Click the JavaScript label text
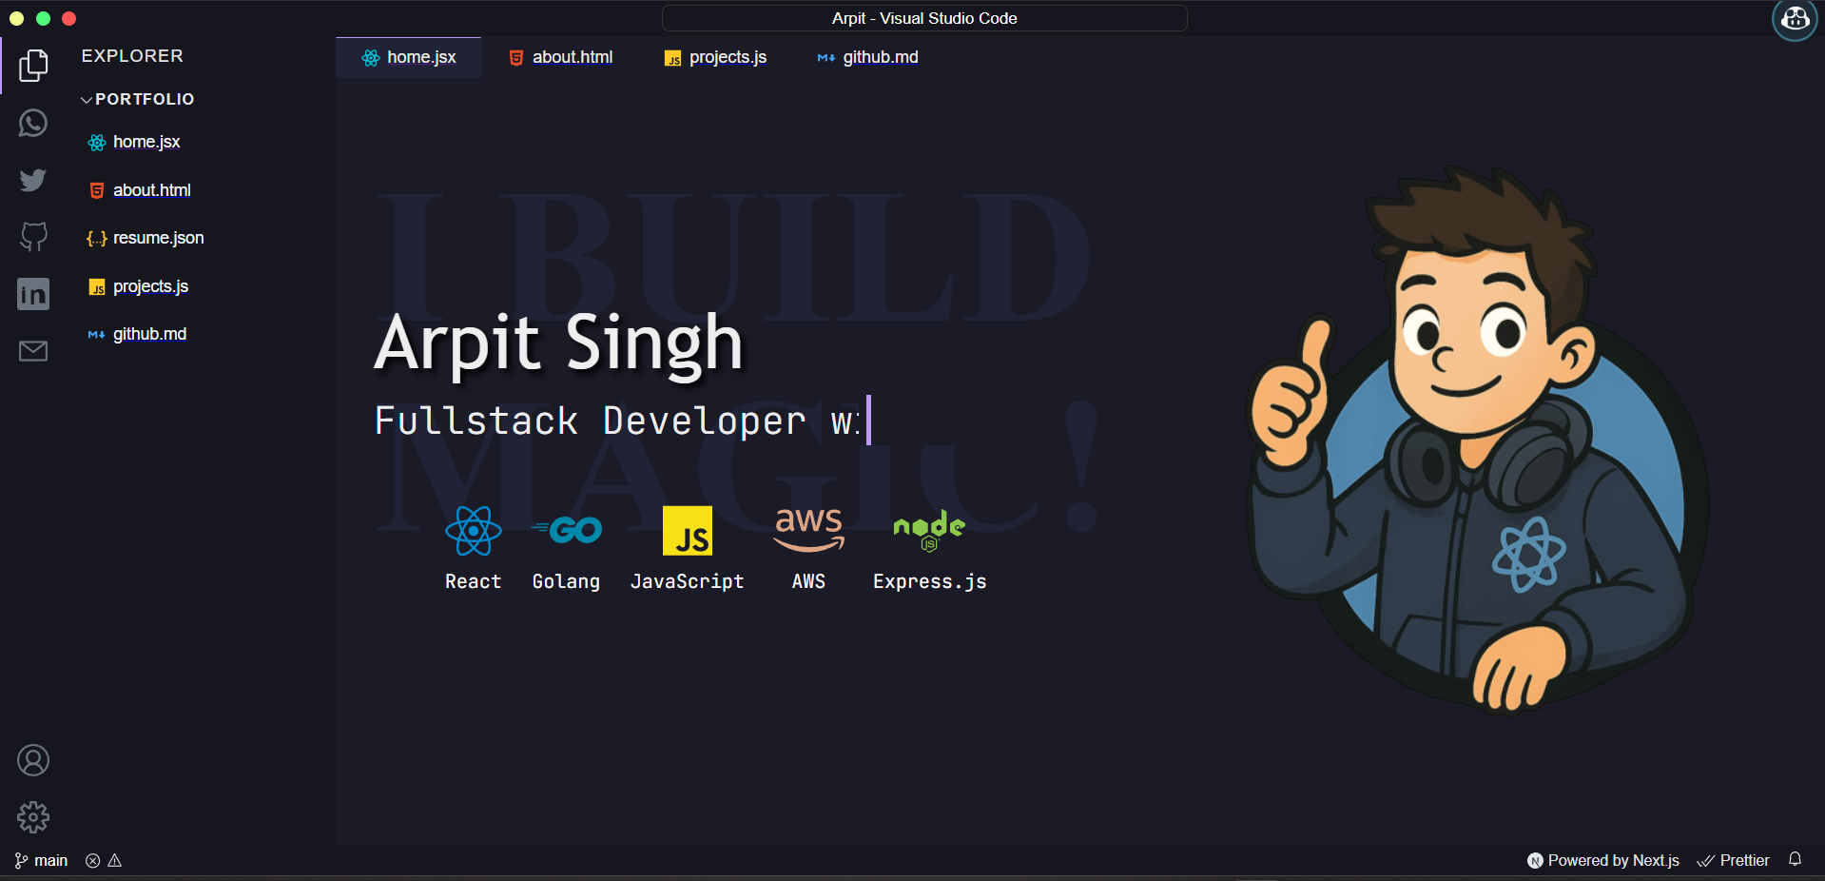This screenshot has height=881, width=1825. tap(687, 581)
